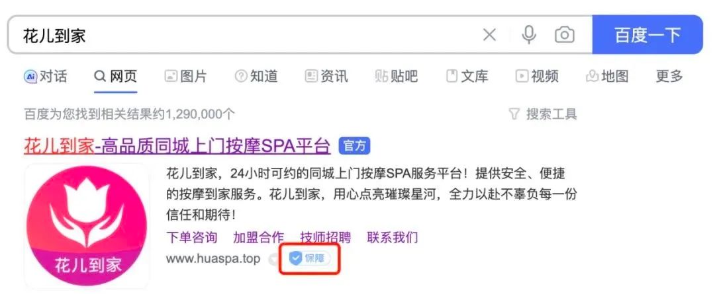715x294 pixels.
Task: Open image search with camera icon
Action: (x=565, y=34)
